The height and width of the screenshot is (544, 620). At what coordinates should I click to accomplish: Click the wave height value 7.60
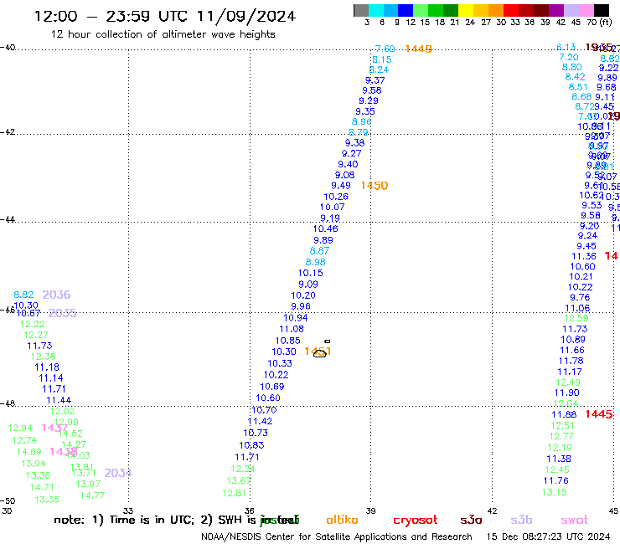click(385, 49)
